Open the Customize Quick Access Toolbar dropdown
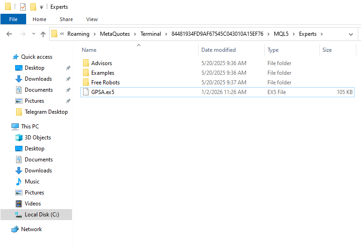The image size is (361, 249). tap(41, 7)
